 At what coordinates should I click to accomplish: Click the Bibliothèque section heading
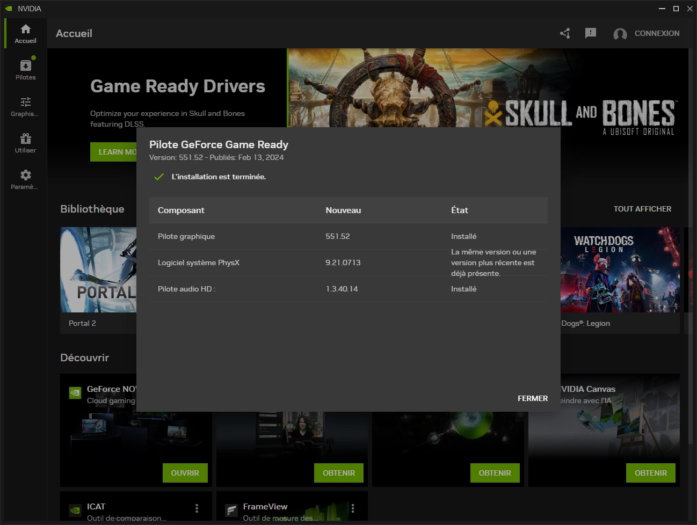92,209
